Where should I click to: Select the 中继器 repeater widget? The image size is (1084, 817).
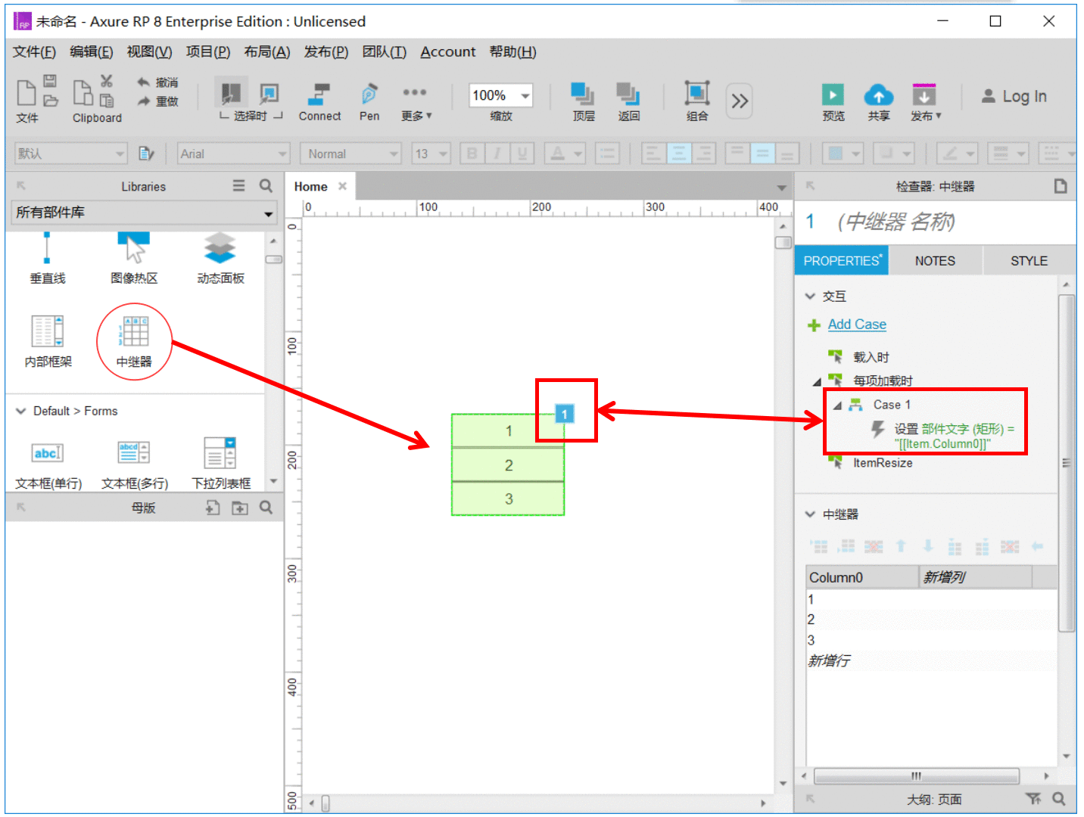pos(135,342)
